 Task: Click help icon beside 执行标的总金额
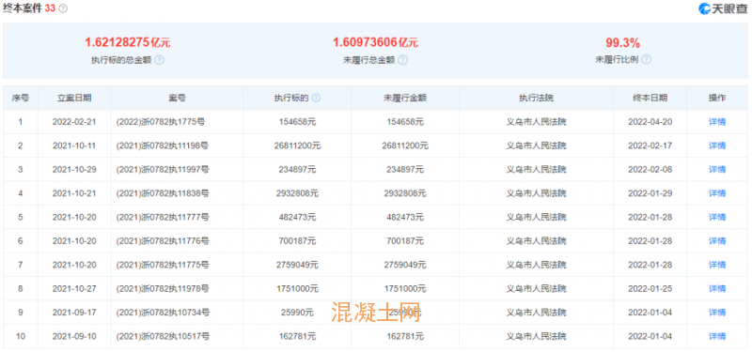(159, 60)
